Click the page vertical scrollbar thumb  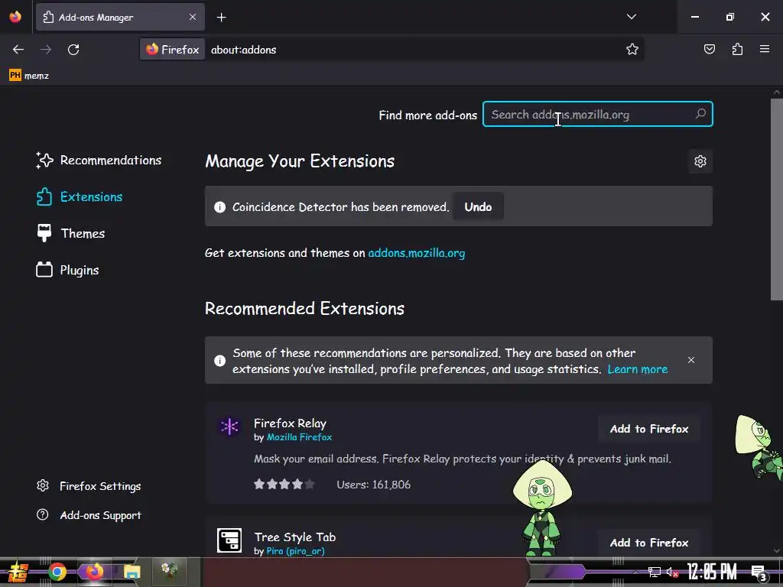point(777,199)
